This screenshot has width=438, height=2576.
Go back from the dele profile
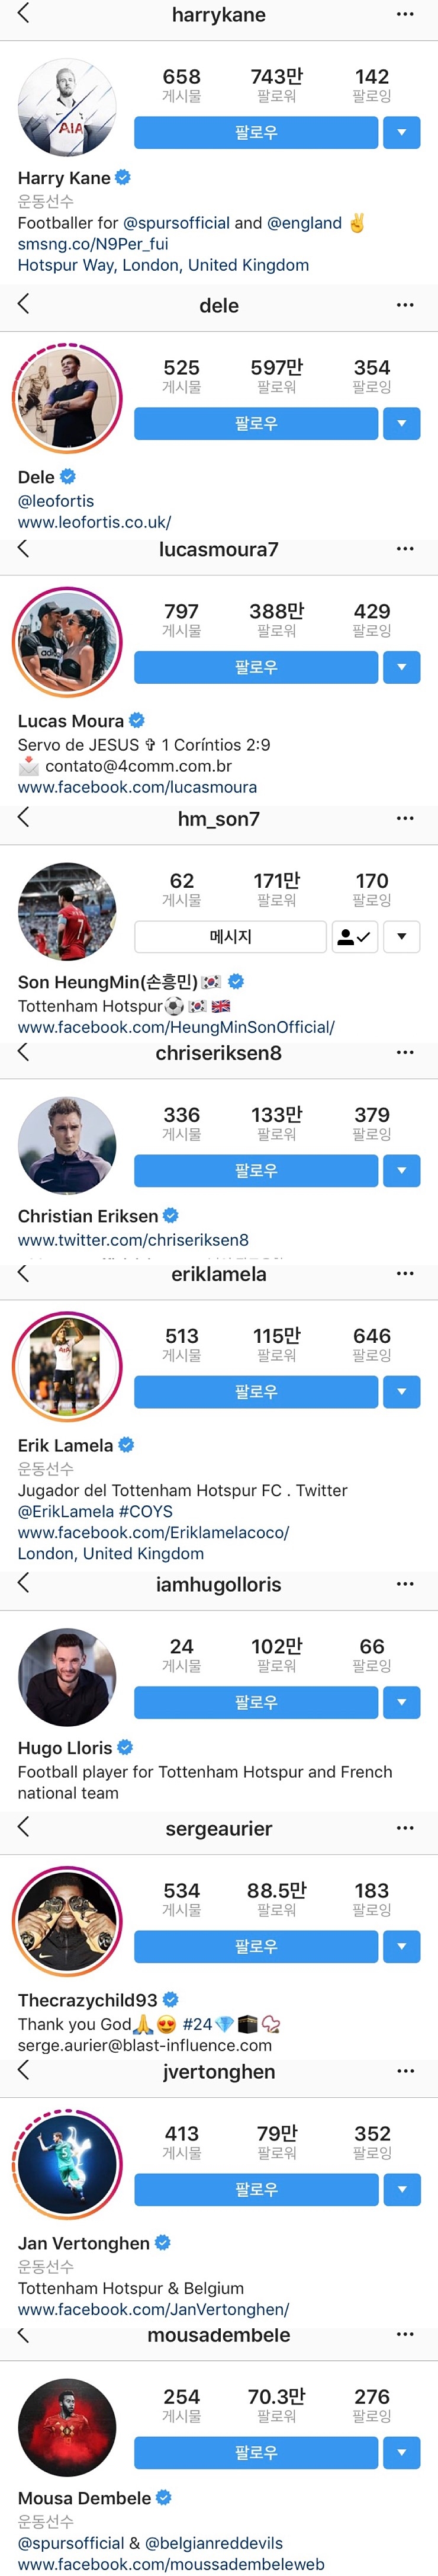23,304
